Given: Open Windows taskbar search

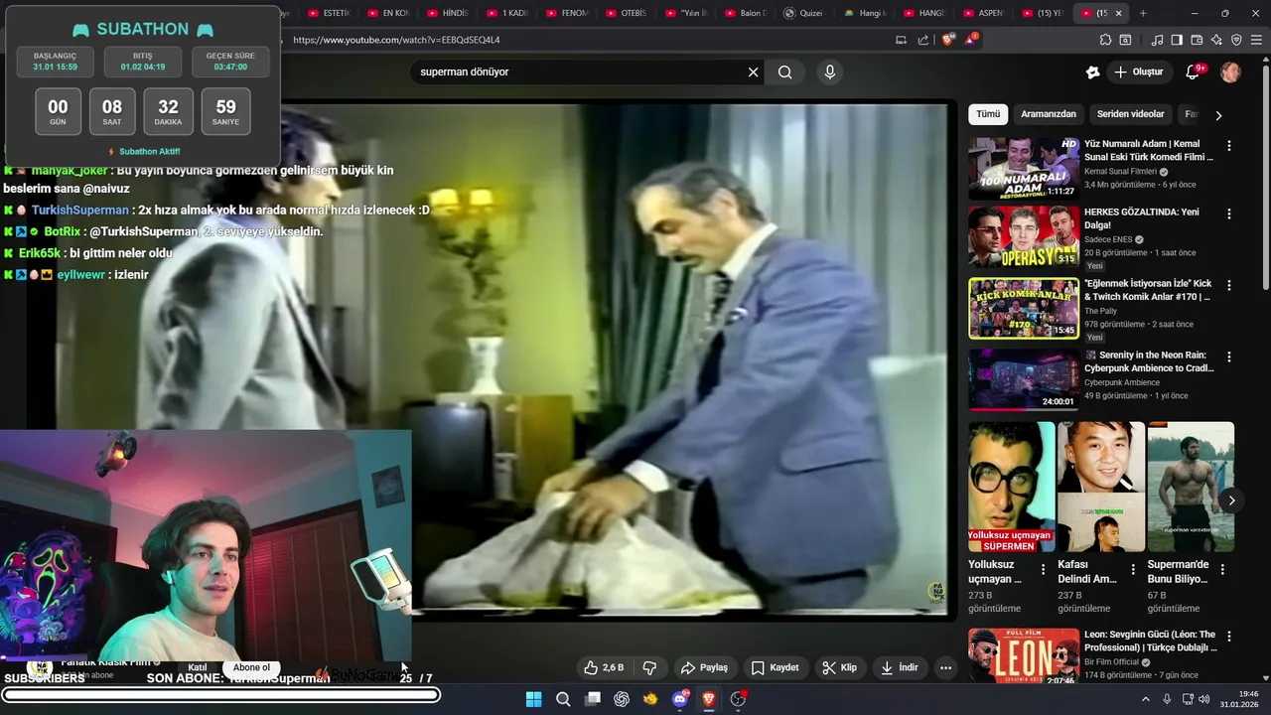Looking at the screenshot, I should pos(563,699).
